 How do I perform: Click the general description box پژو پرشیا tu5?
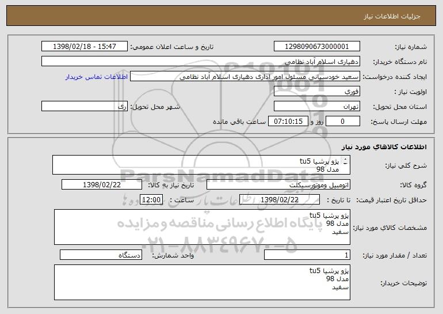(x=201, y=165)
